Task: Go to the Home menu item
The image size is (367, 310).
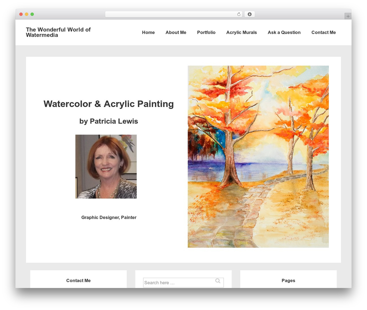Action: tap(148, 32)
